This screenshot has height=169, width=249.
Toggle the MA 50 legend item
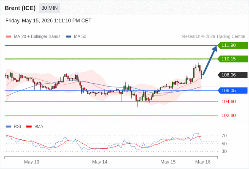76,37
